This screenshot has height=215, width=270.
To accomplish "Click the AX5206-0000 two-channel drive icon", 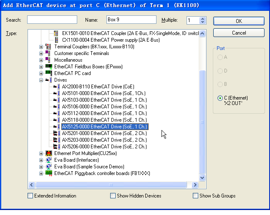I will click(x=57, y=147).
